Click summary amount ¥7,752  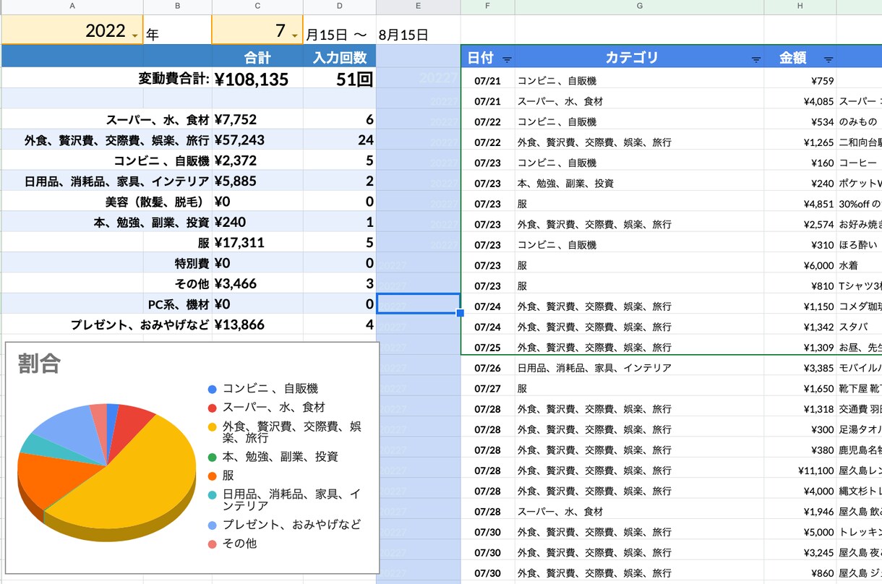257,119
